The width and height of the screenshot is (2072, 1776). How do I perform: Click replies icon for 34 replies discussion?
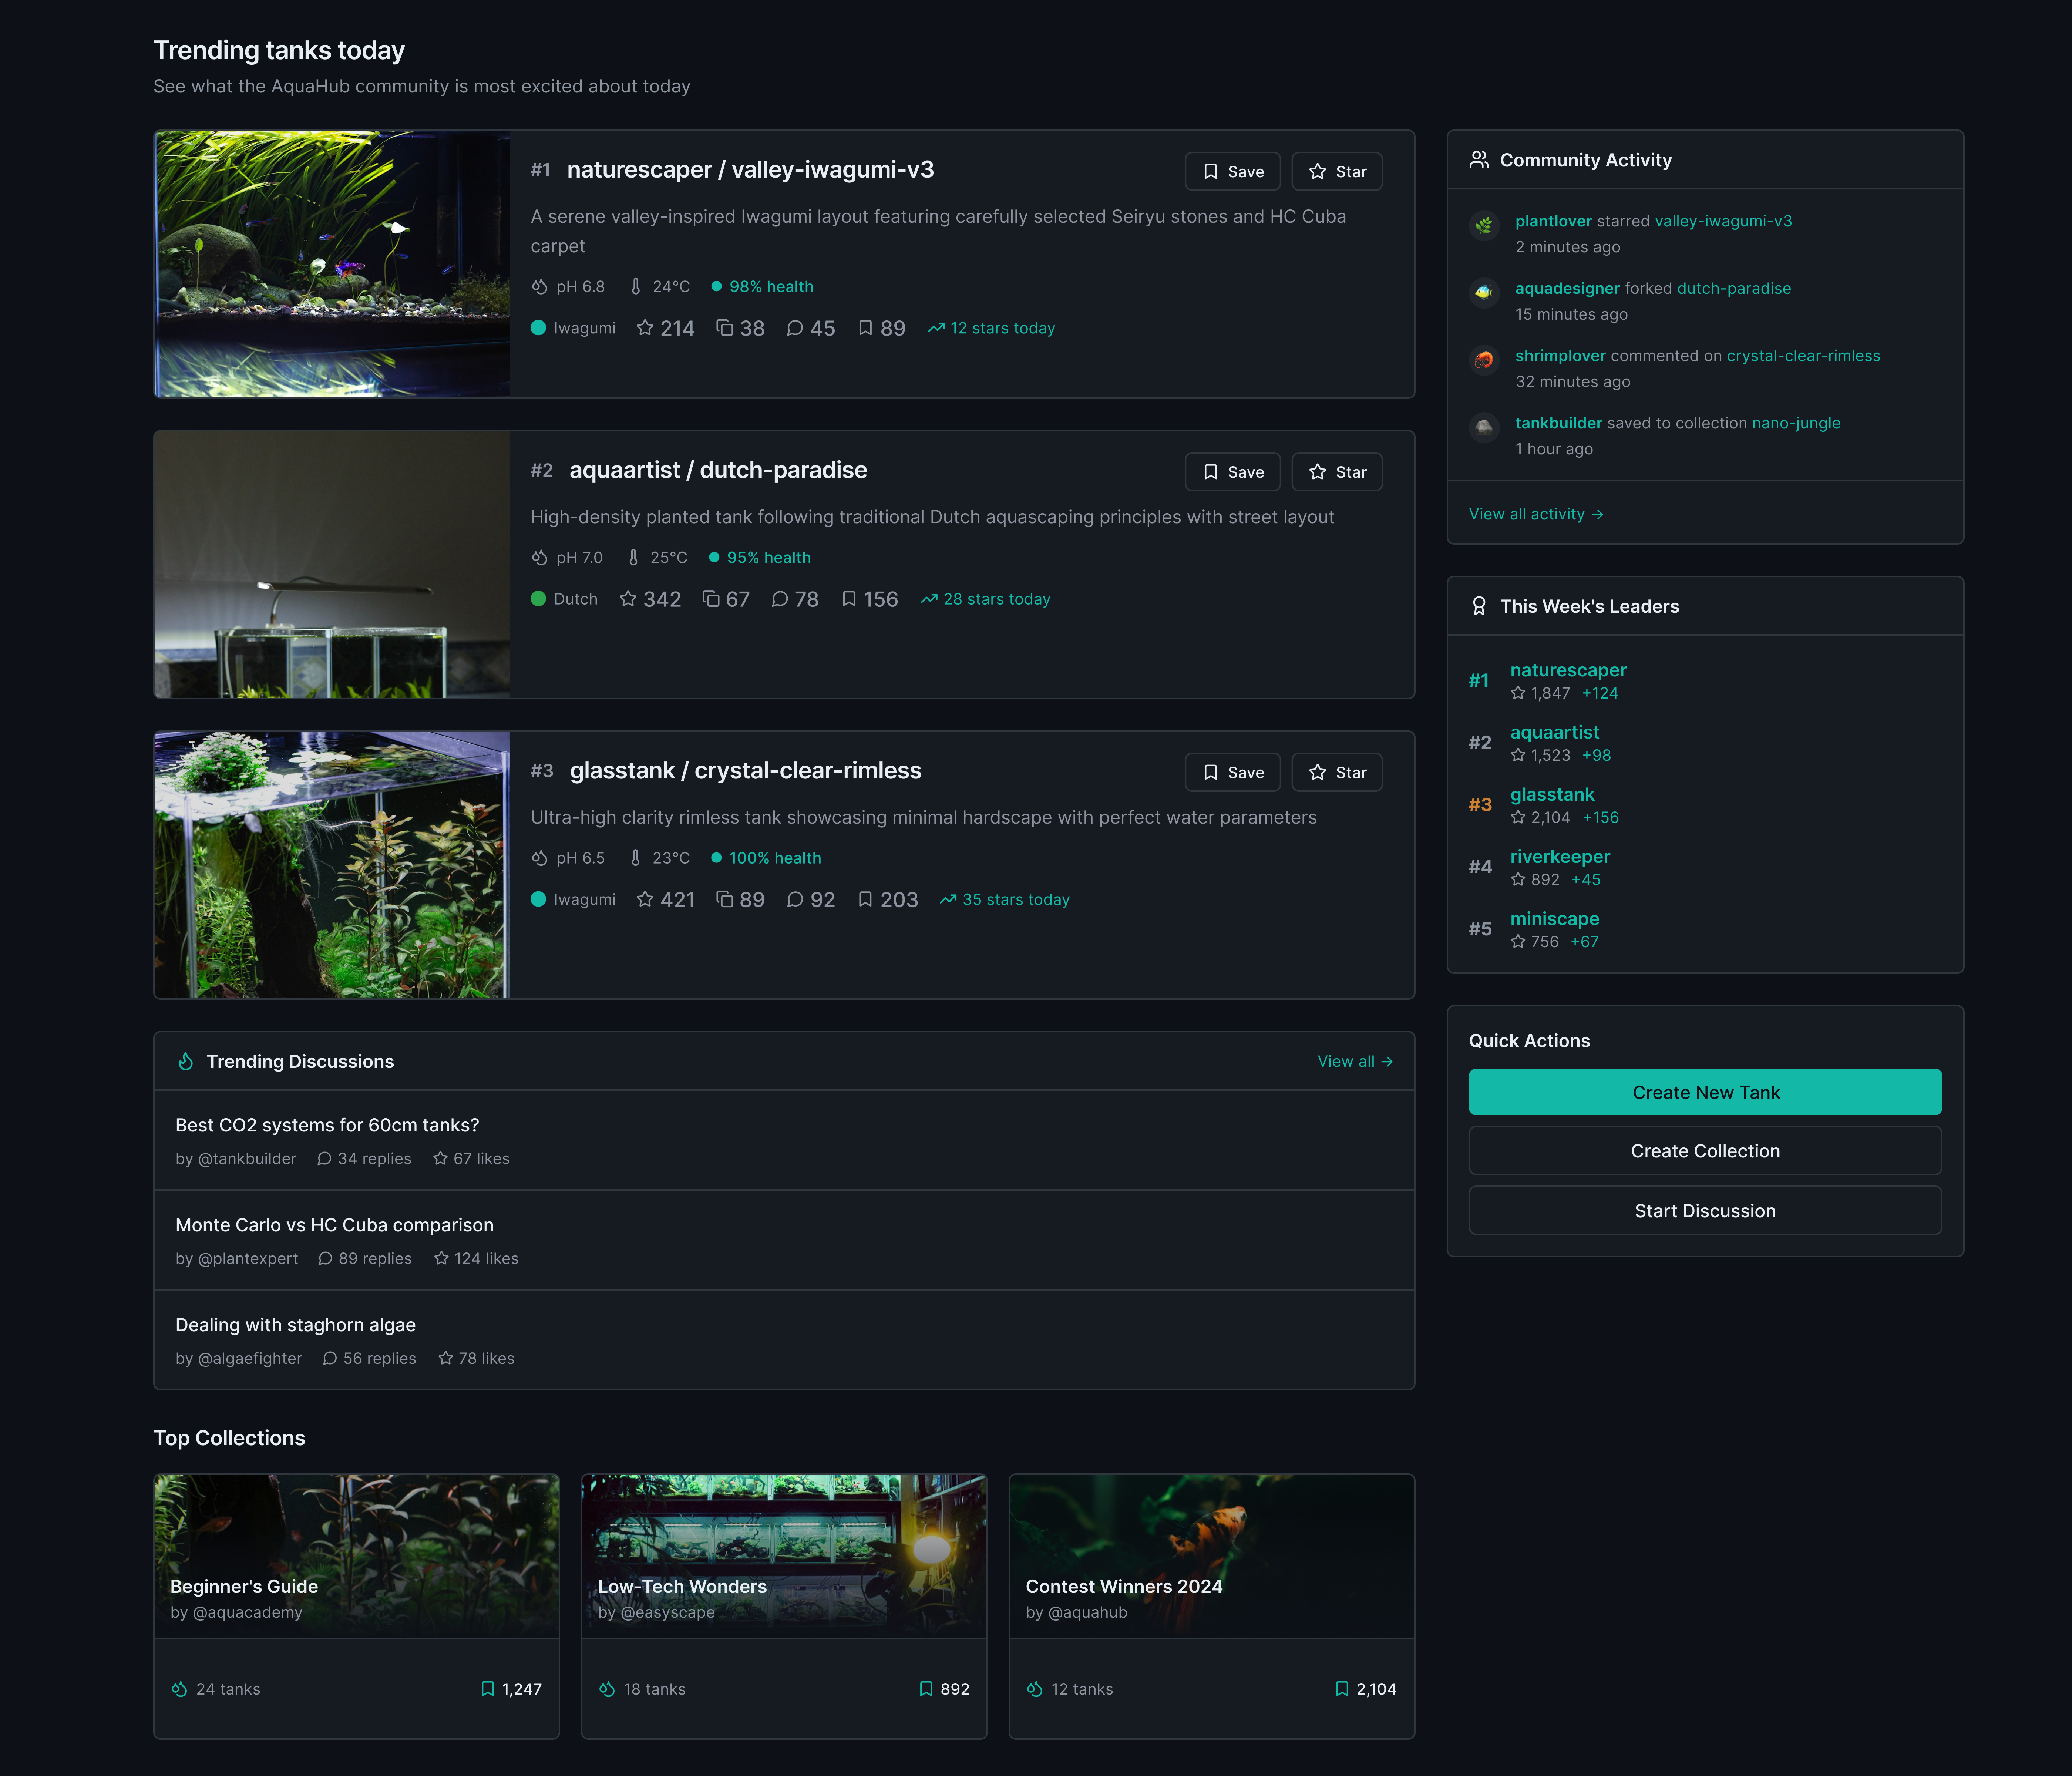pos(324,1158)
